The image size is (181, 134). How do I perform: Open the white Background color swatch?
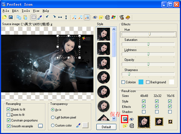(x=172, y=82)
